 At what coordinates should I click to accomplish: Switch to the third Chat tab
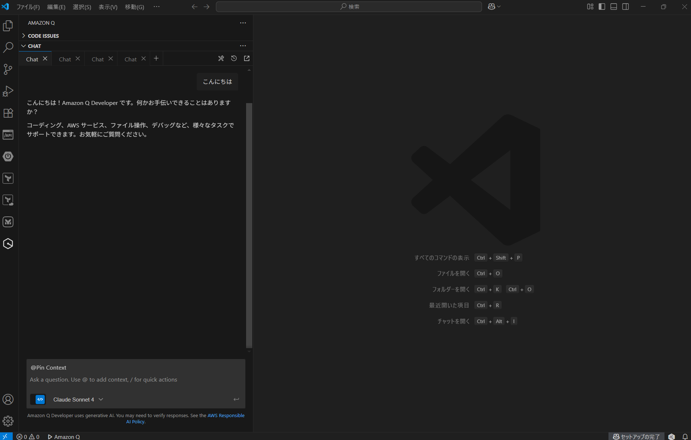click(x=97, y=59)
